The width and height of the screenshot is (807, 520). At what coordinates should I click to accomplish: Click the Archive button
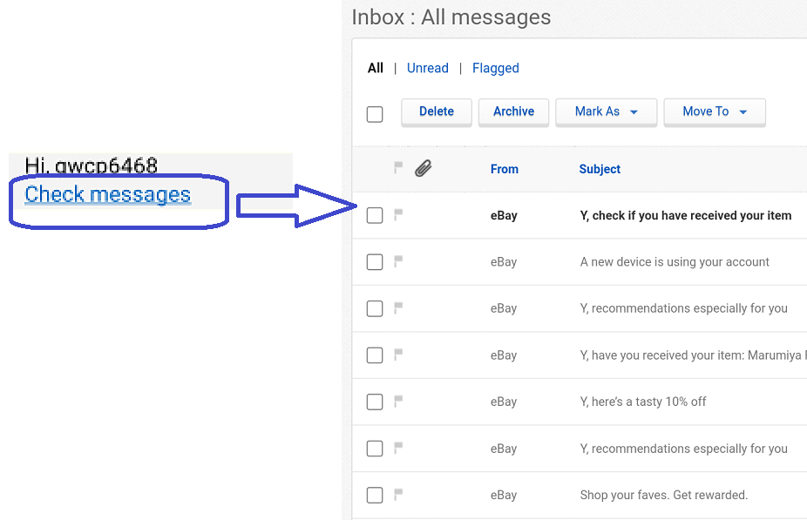point(513,112)
